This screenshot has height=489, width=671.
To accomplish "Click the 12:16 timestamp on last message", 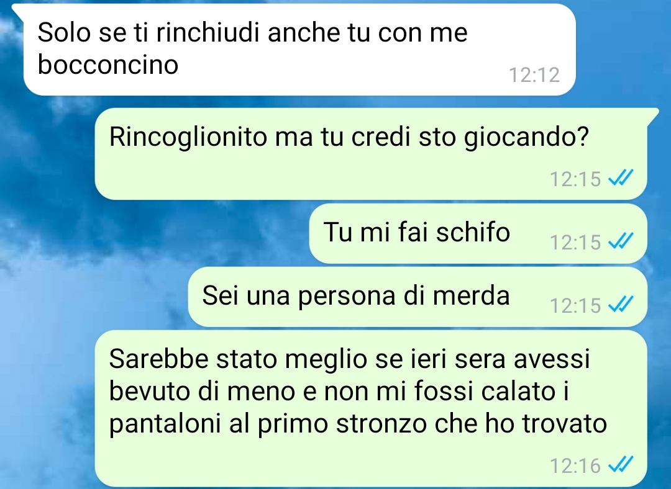I will [x=575, y=465].
